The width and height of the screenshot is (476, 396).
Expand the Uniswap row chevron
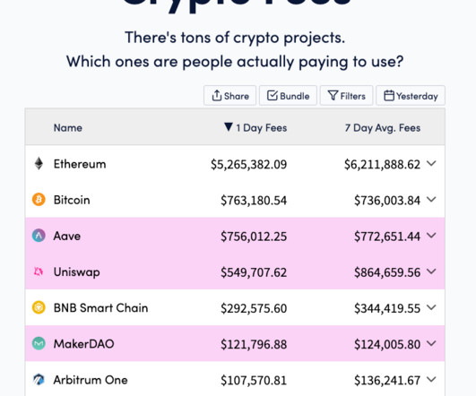[431, 271]
